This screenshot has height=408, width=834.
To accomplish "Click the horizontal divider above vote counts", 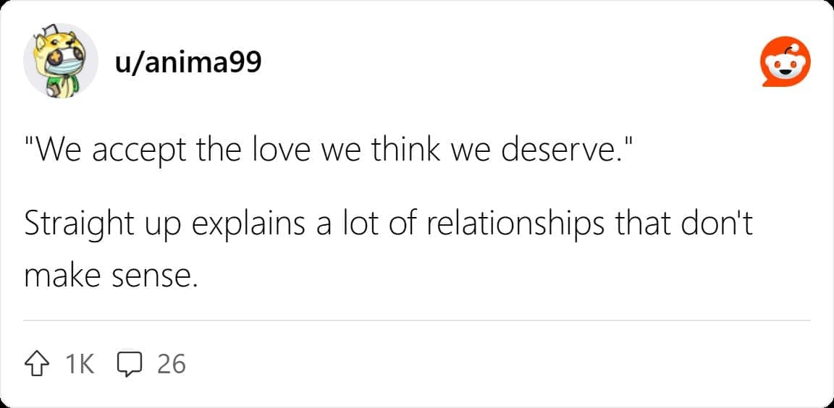I will pos(417,320).
